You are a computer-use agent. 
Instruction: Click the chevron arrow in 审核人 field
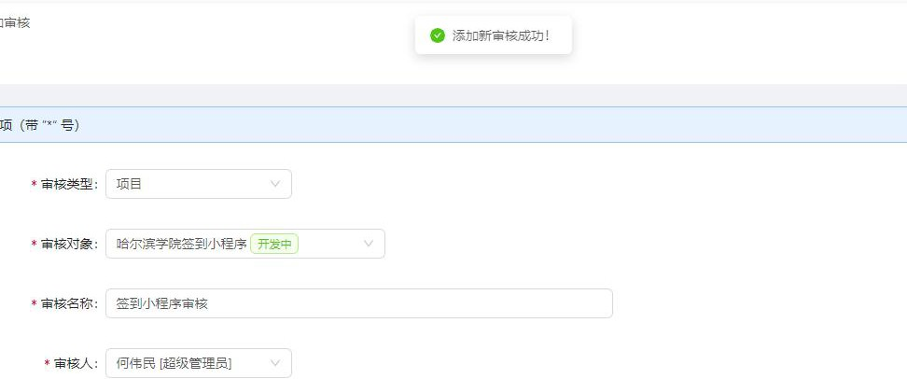[x=275, y=363]
